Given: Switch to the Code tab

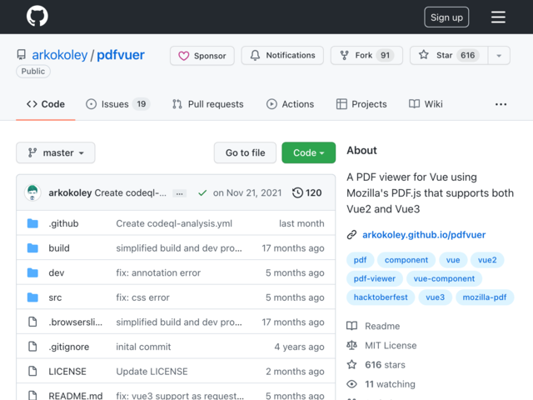Looking at the screenshot, I should [46, 104].
